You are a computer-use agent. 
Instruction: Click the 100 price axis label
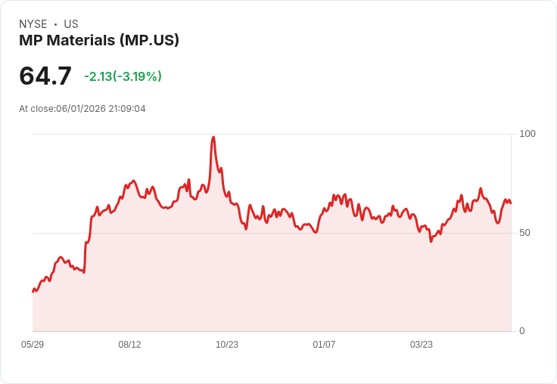527,134
